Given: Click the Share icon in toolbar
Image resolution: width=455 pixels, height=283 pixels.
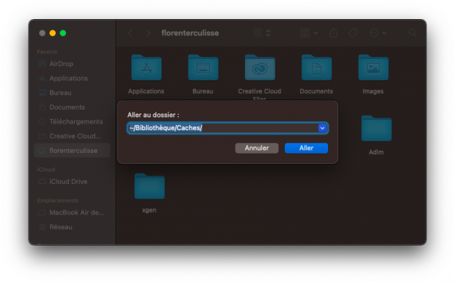Looking at the screenshot, I should click(333, 32).
